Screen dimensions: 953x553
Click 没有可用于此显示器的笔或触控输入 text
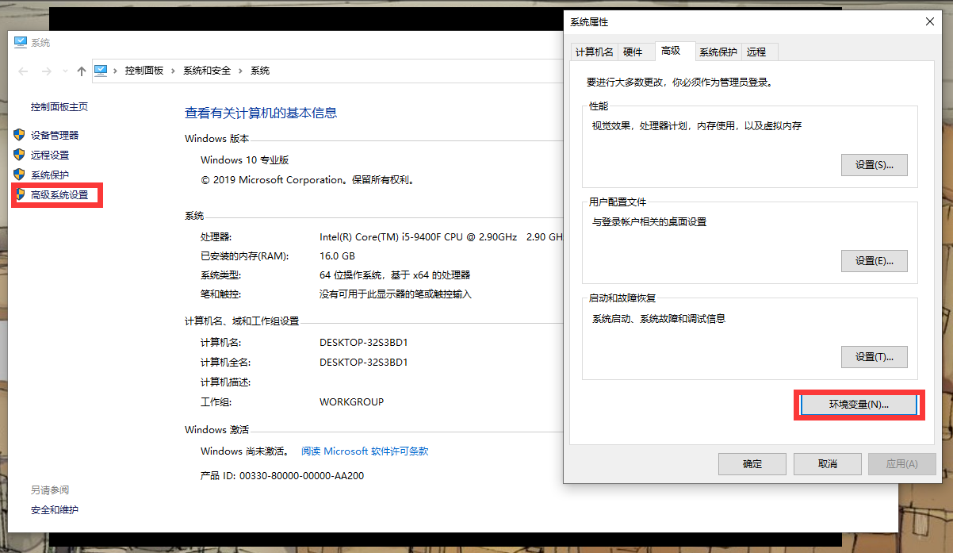click(395, 294)
